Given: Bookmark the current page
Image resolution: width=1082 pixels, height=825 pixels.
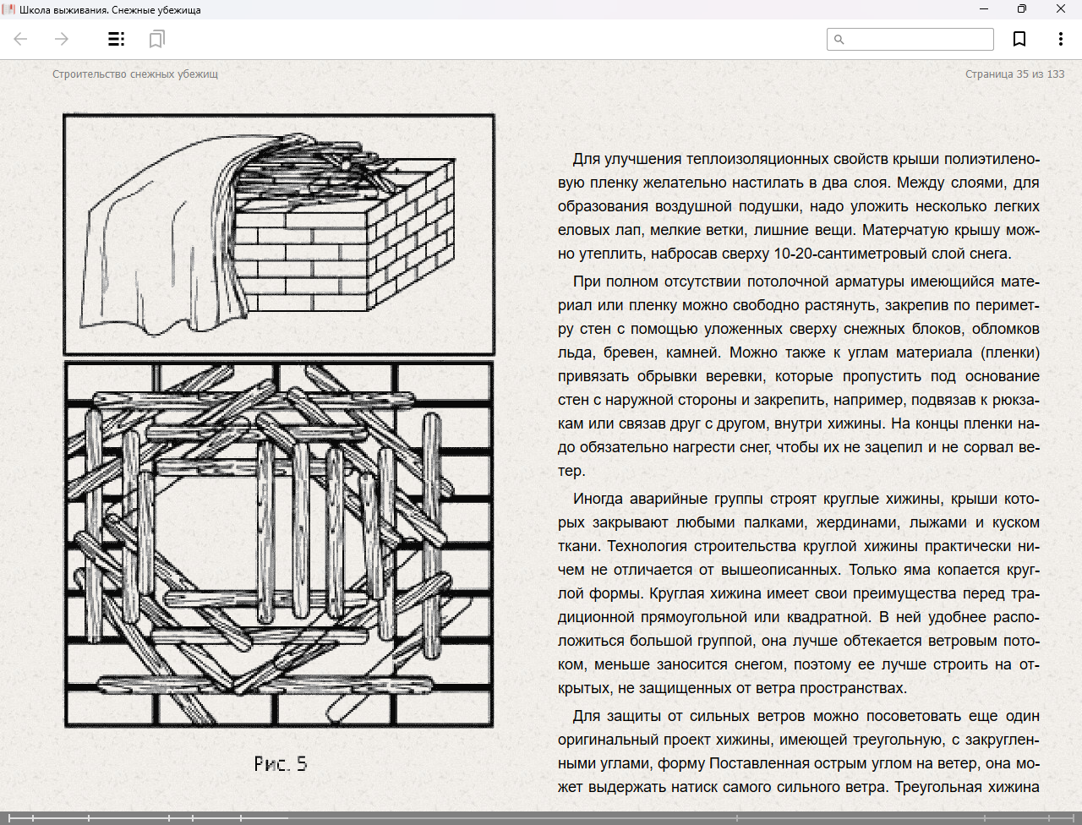Looking at the screenshot, I should 1019,39.
